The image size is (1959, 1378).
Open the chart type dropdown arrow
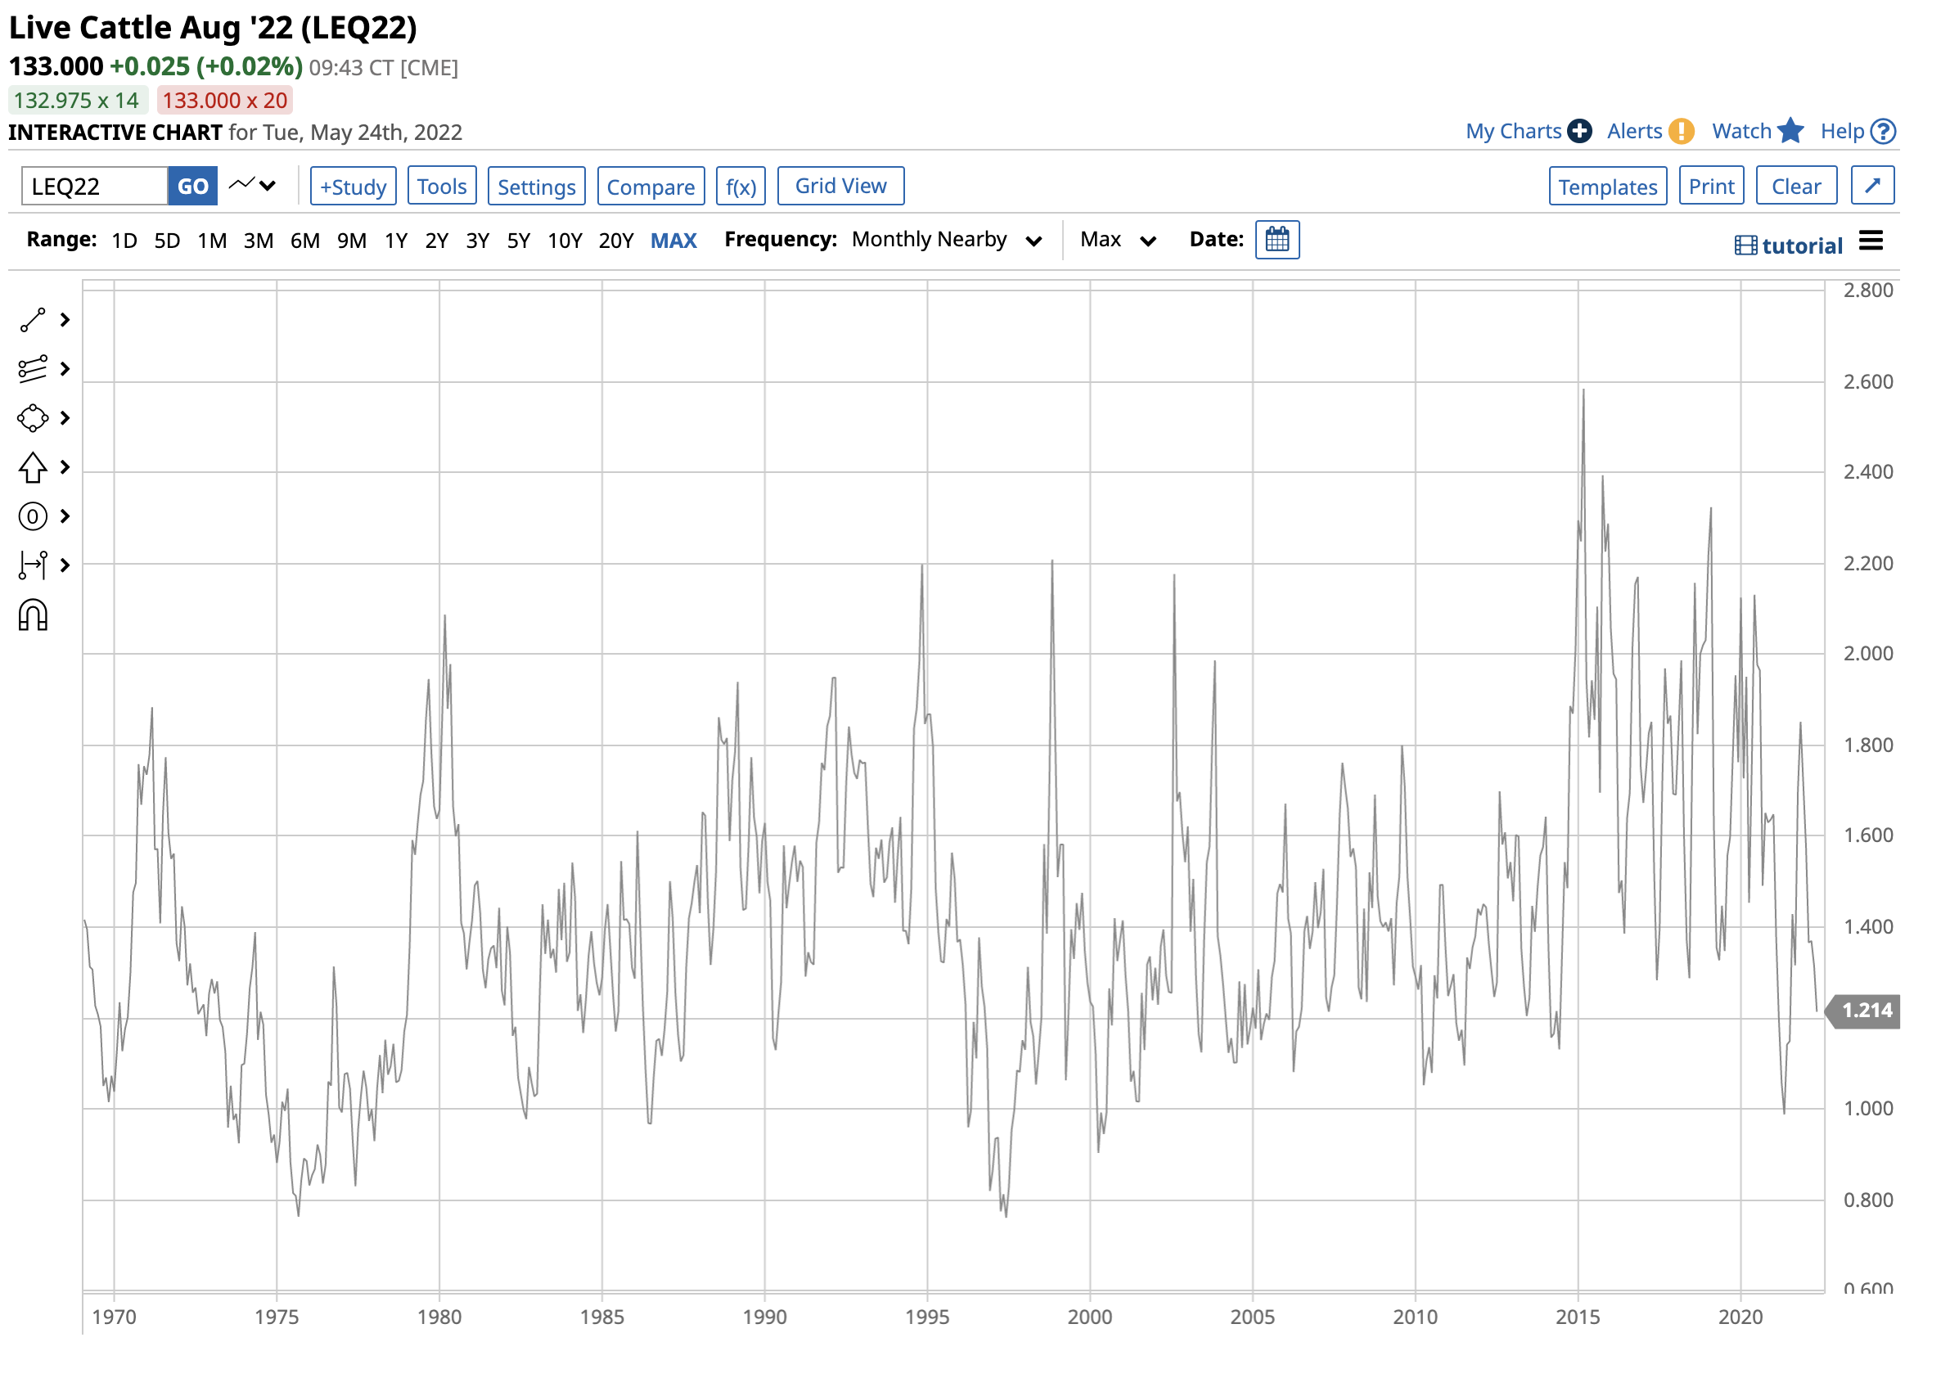click(x=268, y=185)
